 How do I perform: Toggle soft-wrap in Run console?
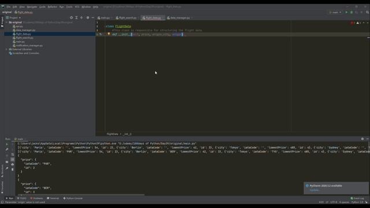click(13, 155)
